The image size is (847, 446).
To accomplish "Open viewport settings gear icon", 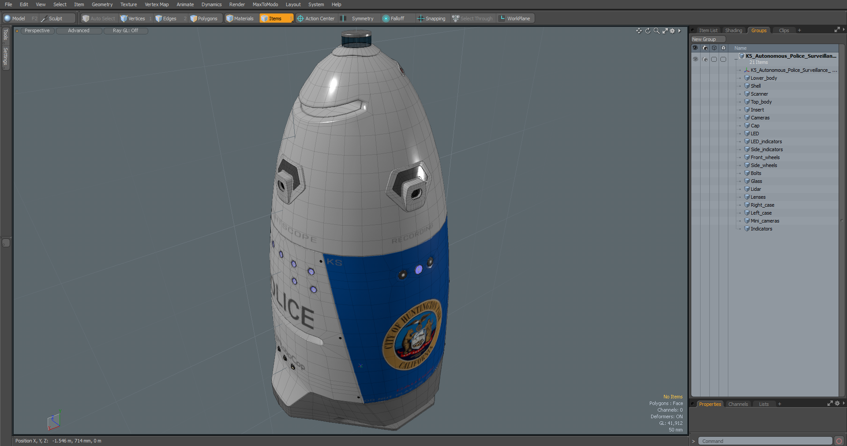I will [672, 31].
